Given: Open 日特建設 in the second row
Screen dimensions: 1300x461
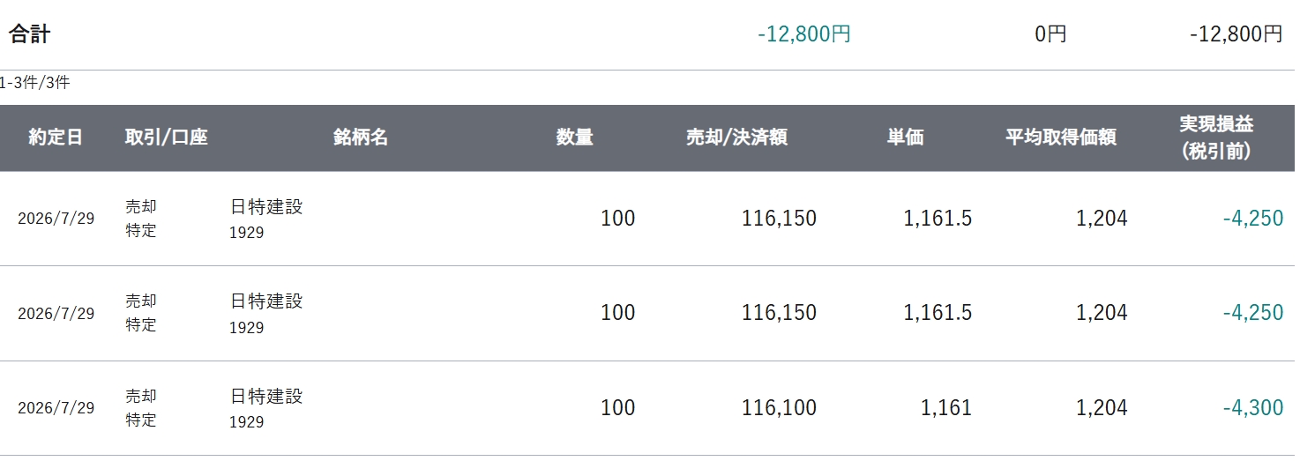Looking at the screenshot, I should [266, 301].
